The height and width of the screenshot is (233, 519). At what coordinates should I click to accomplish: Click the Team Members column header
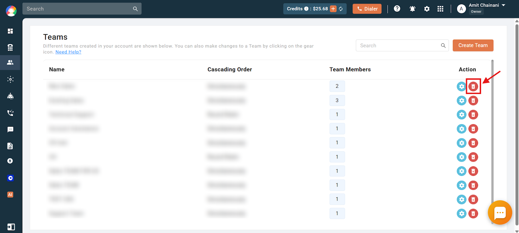[350, 69]
